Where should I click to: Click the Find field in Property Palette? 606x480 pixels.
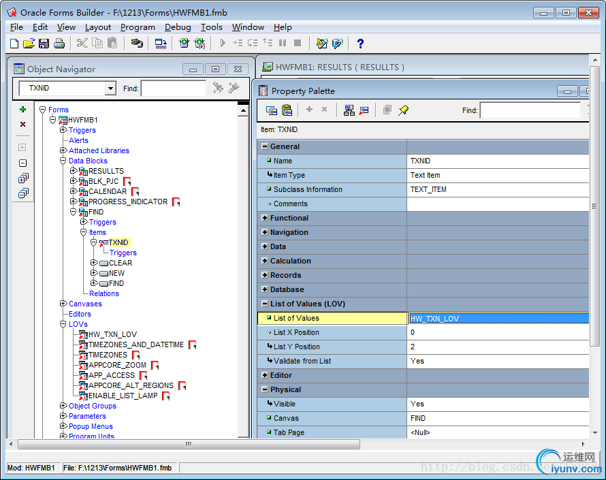coord(529,110)
